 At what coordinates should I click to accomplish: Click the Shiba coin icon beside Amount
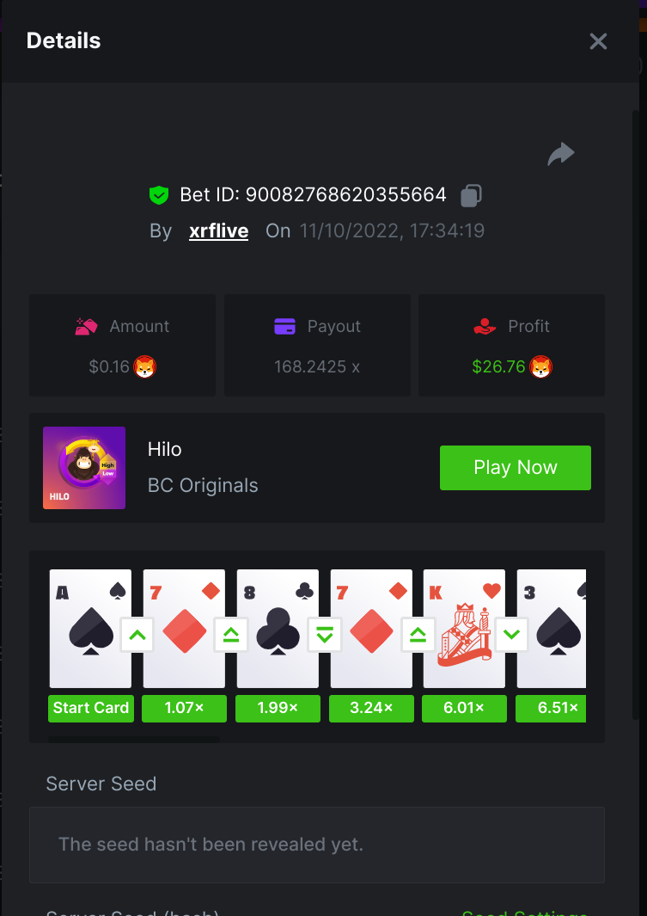[144, 367]
